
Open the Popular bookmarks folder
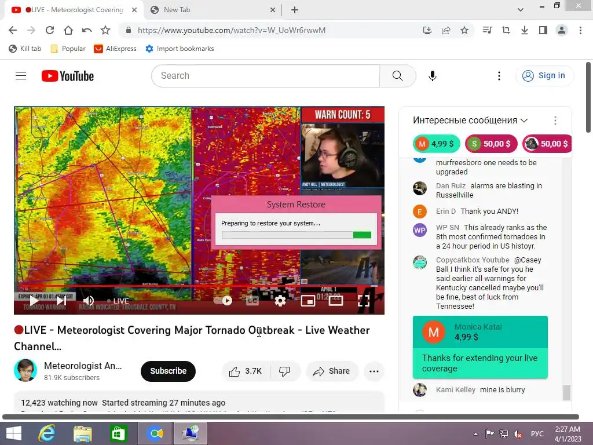click(68, 49)
